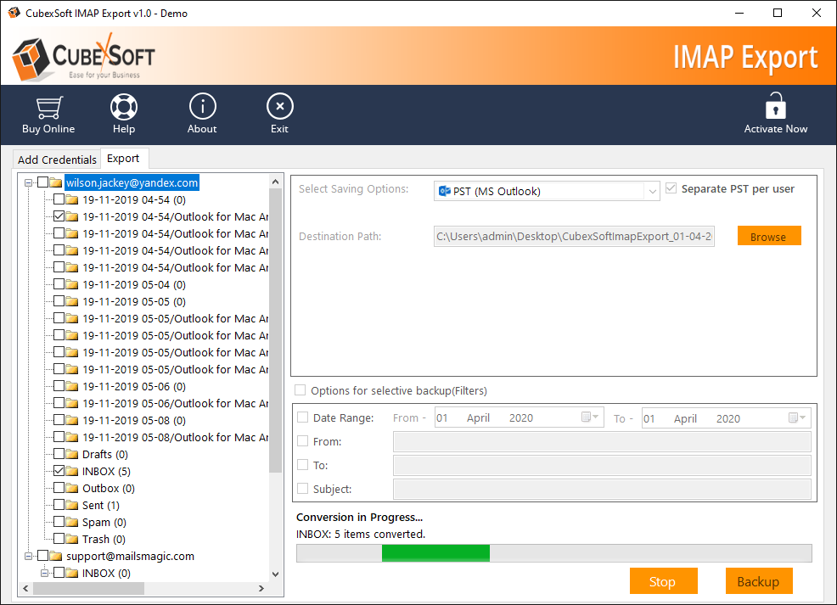The height and width of the screenshot is (605, 837).
Task: Click the CubexSoft app icon in title bar
Action: point(14,13)
